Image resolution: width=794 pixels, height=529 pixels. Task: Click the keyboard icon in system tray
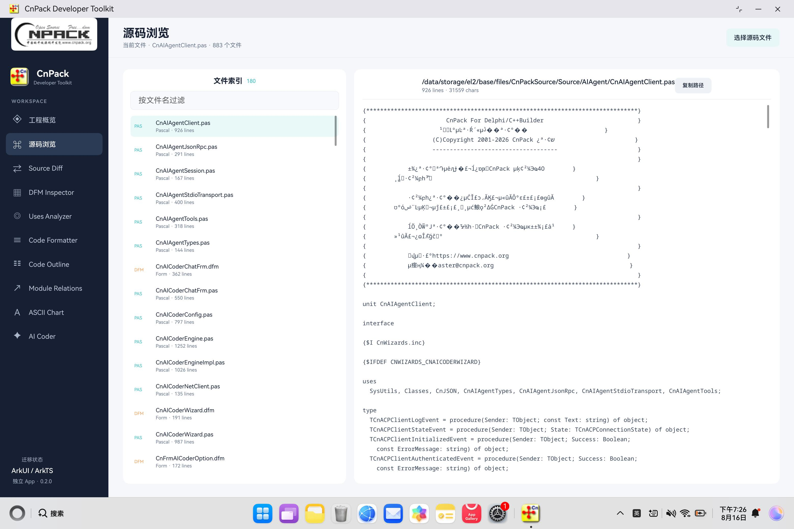click(653, 513)
